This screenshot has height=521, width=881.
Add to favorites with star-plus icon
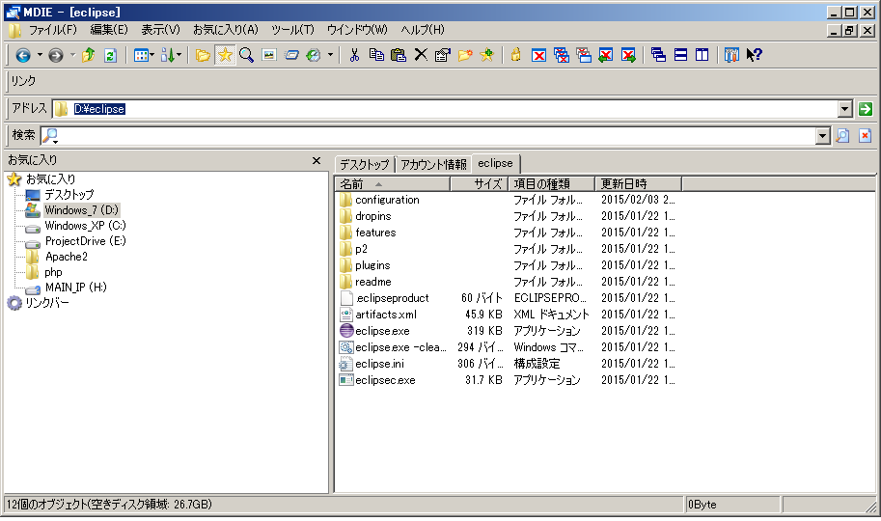pos(487,55)
